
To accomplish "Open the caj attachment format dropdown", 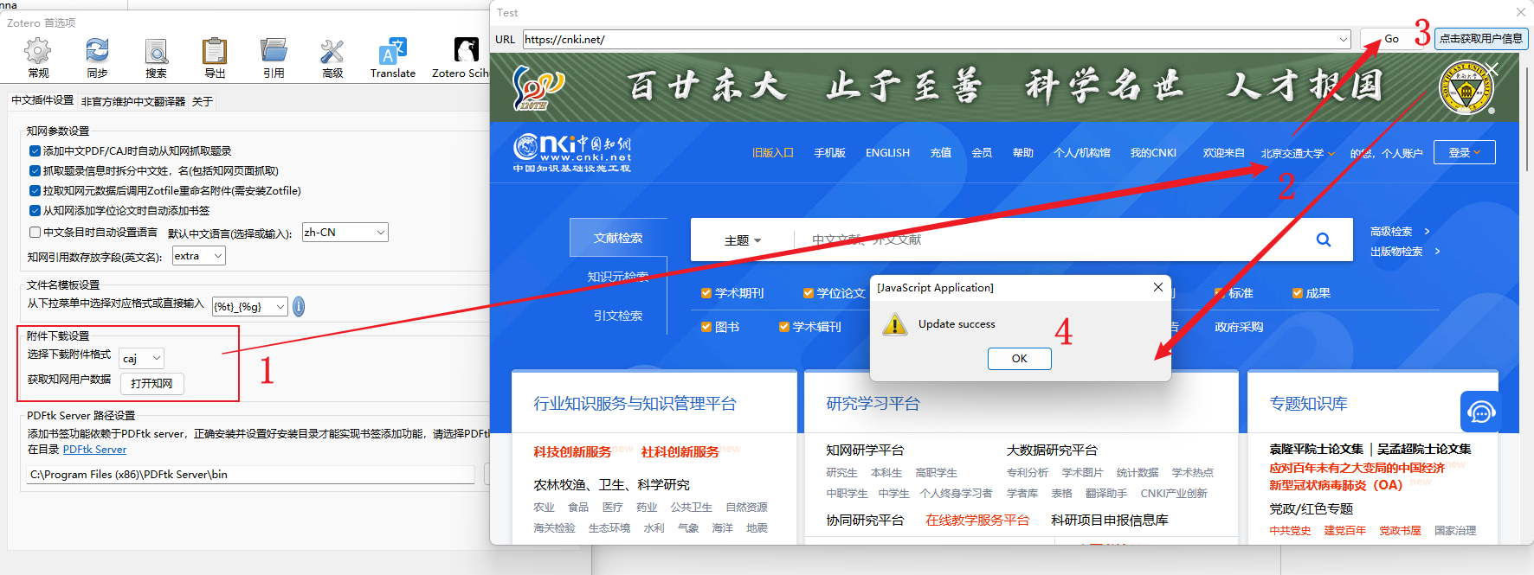I will [x=141, y=358].
